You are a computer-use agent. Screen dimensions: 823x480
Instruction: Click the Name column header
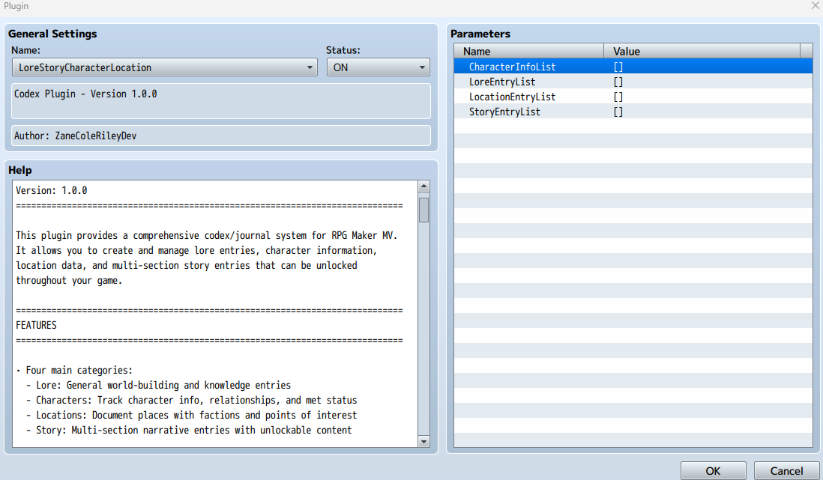[529, 51]
